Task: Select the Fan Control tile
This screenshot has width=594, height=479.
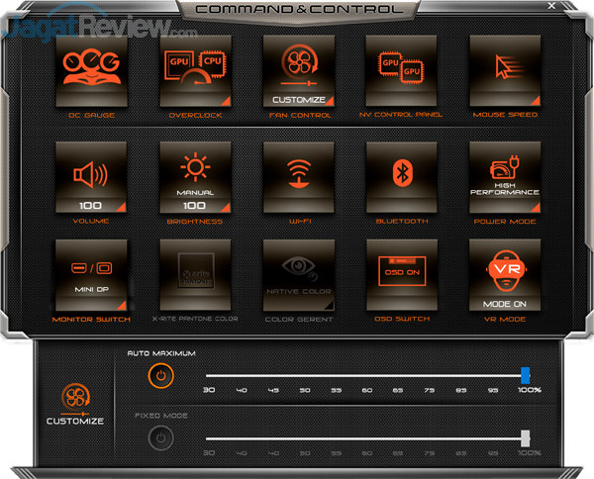Action: click(x=298, y=71)
